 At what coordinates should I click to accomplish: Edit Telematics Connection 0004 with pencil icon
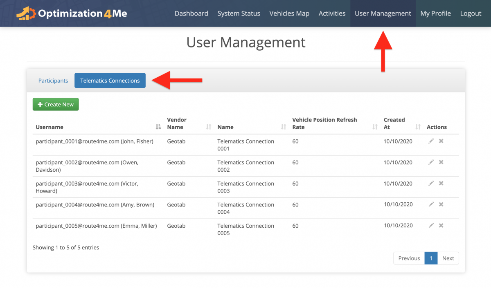(431, 204)
